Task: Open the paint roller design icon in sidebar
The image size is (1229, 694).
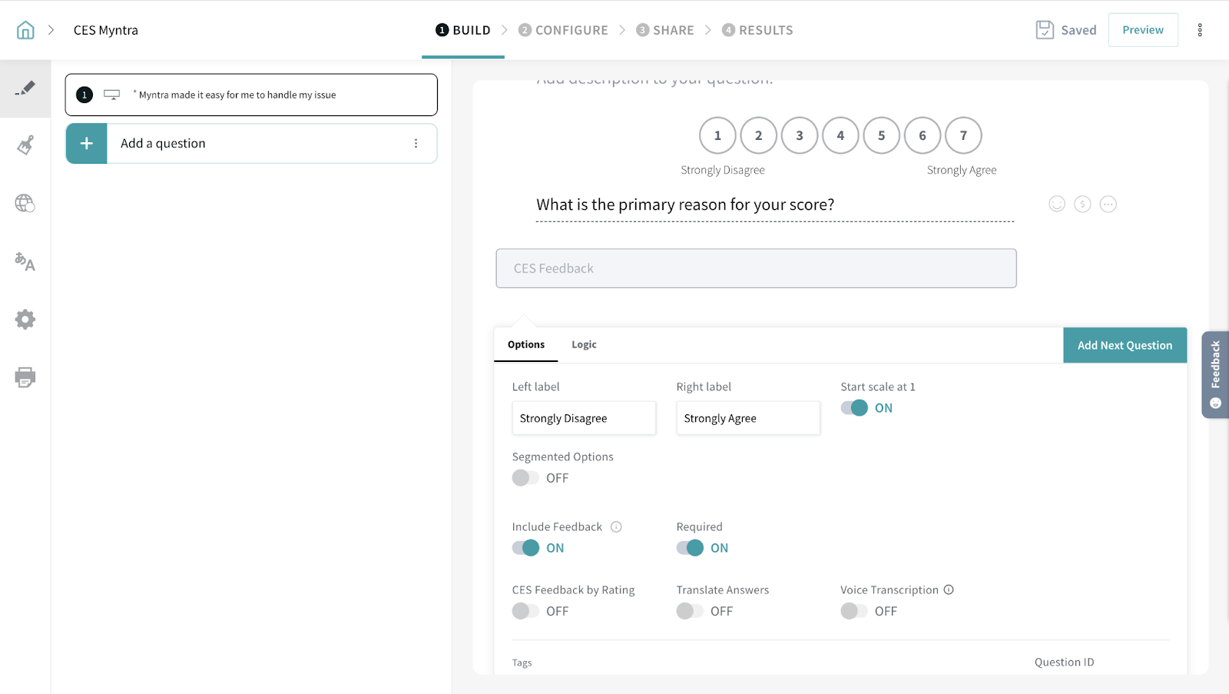Action: pos(25,145)
